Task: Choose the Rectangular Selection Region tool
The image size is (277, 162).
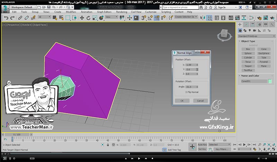Action: [68, 18]
